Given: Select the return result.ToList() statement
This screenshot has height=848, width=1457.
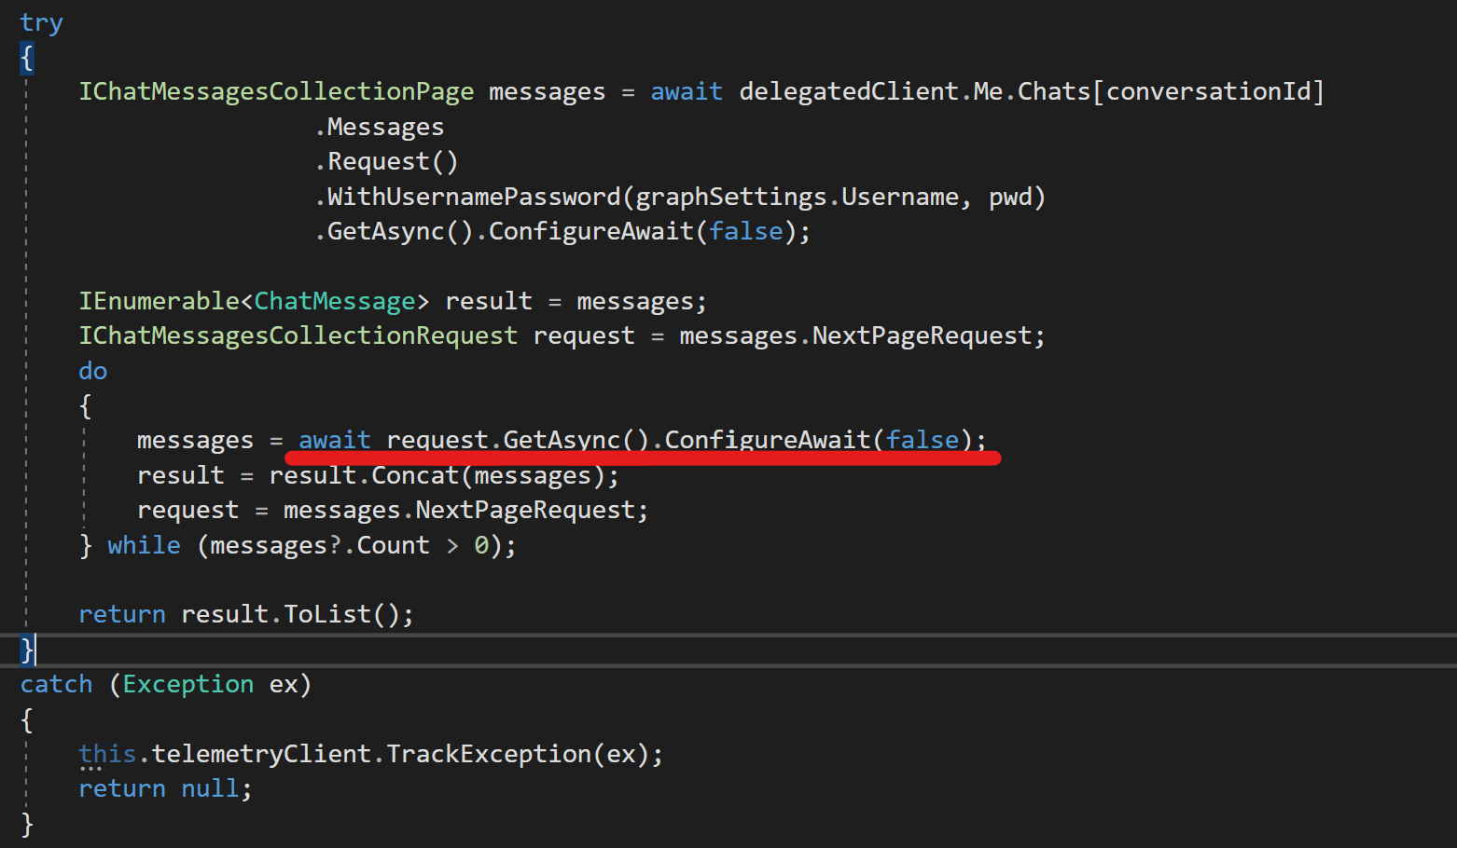Looking at the screenshot, I should pyautogui.click(x=245, y=613).
